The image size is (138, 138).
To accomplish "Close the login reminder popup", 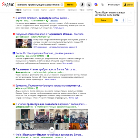I will pos(131,12).
